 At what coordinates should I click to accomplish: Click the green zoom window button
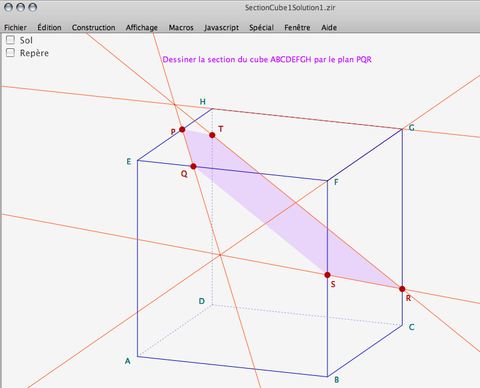click(33, 7)
